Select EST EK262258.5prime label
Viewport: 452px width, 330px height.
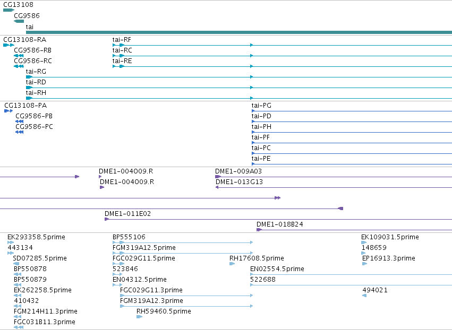coord(42,290)
